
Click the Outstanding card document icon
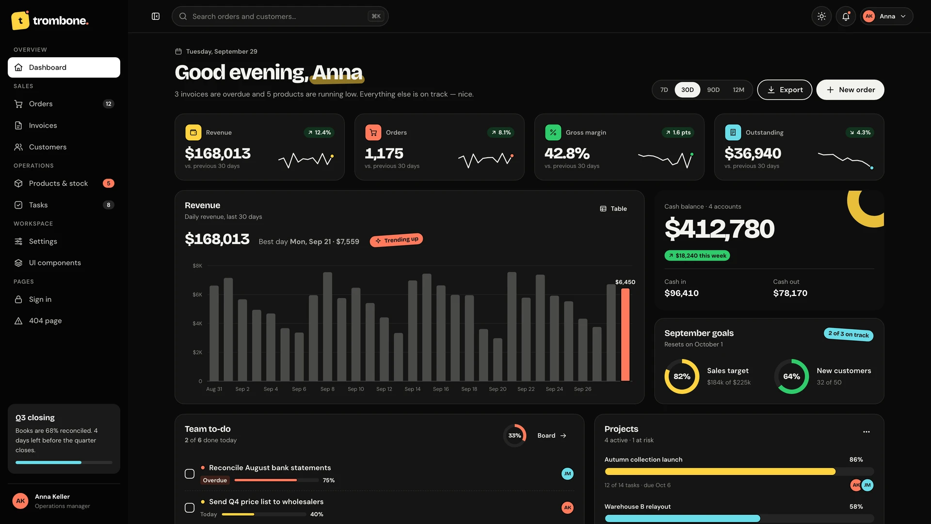tap(733, 132)
